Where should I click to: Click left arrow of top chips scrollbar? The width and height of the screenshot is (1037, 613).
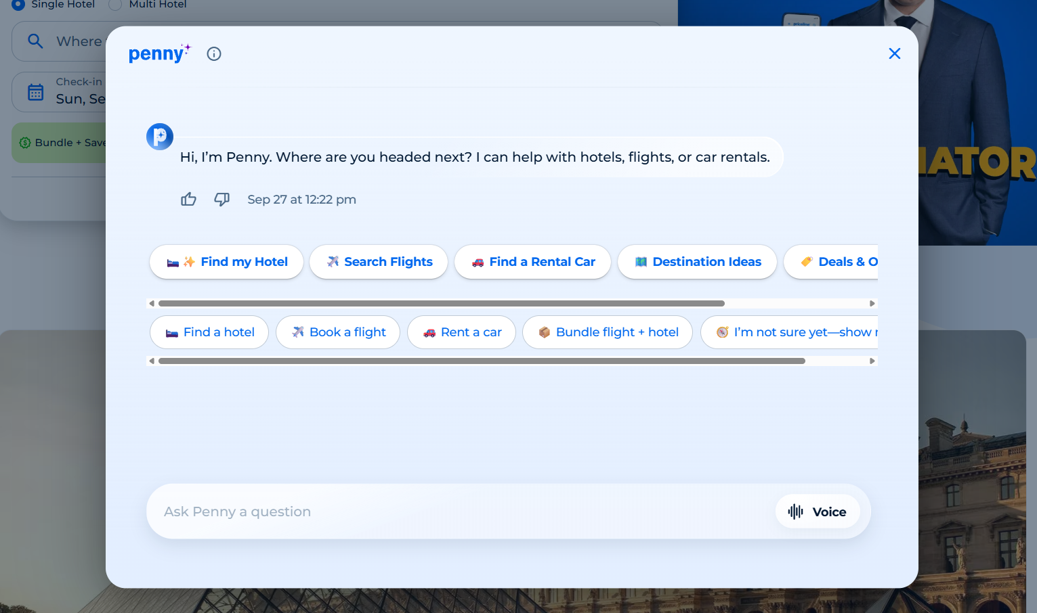pos(152,304)
